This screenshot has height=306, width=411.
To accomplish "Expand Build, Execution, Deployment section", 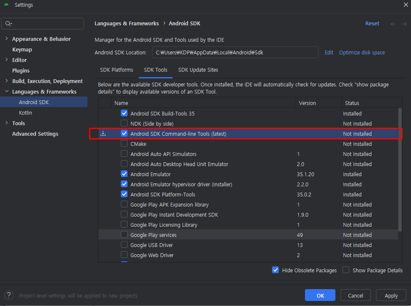I will pyautogui.click(x=7, y=81).
